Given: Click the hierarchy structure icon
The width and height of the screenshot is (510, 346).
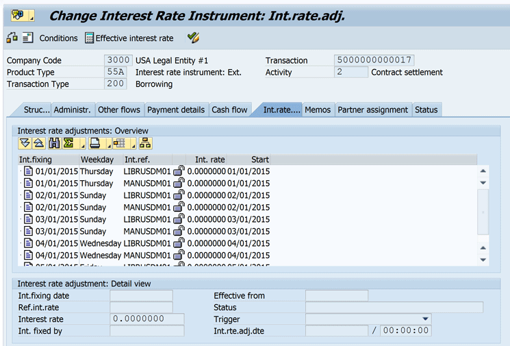Looking at the screenshot, I should (145, 143).
